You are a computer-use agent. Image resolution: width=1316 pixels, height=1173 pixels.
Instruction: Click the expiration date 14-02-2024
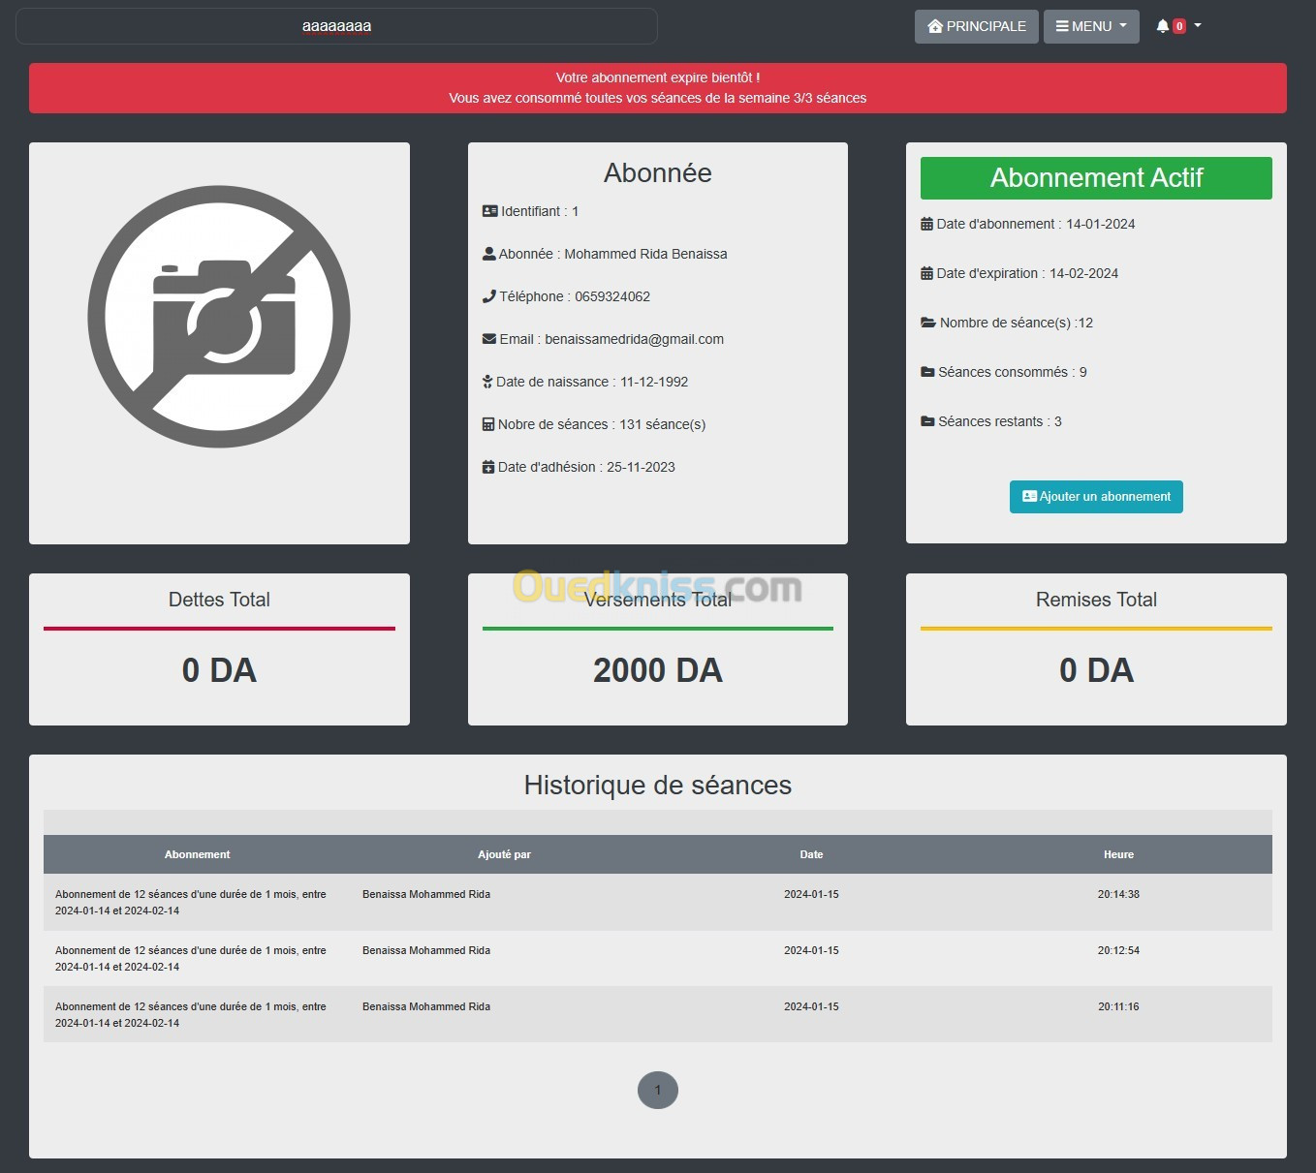coord(1083,273)
